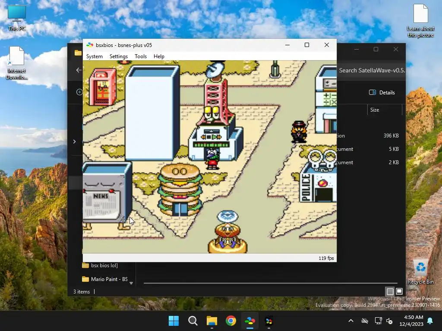Screen dimensions: 442x331
Task: Expand the File Explorer navigation pane chevron
Action: click(74, 141)
